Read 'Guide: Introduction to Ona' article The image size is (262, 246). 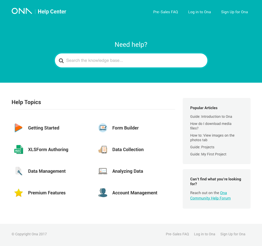[211, 117]
